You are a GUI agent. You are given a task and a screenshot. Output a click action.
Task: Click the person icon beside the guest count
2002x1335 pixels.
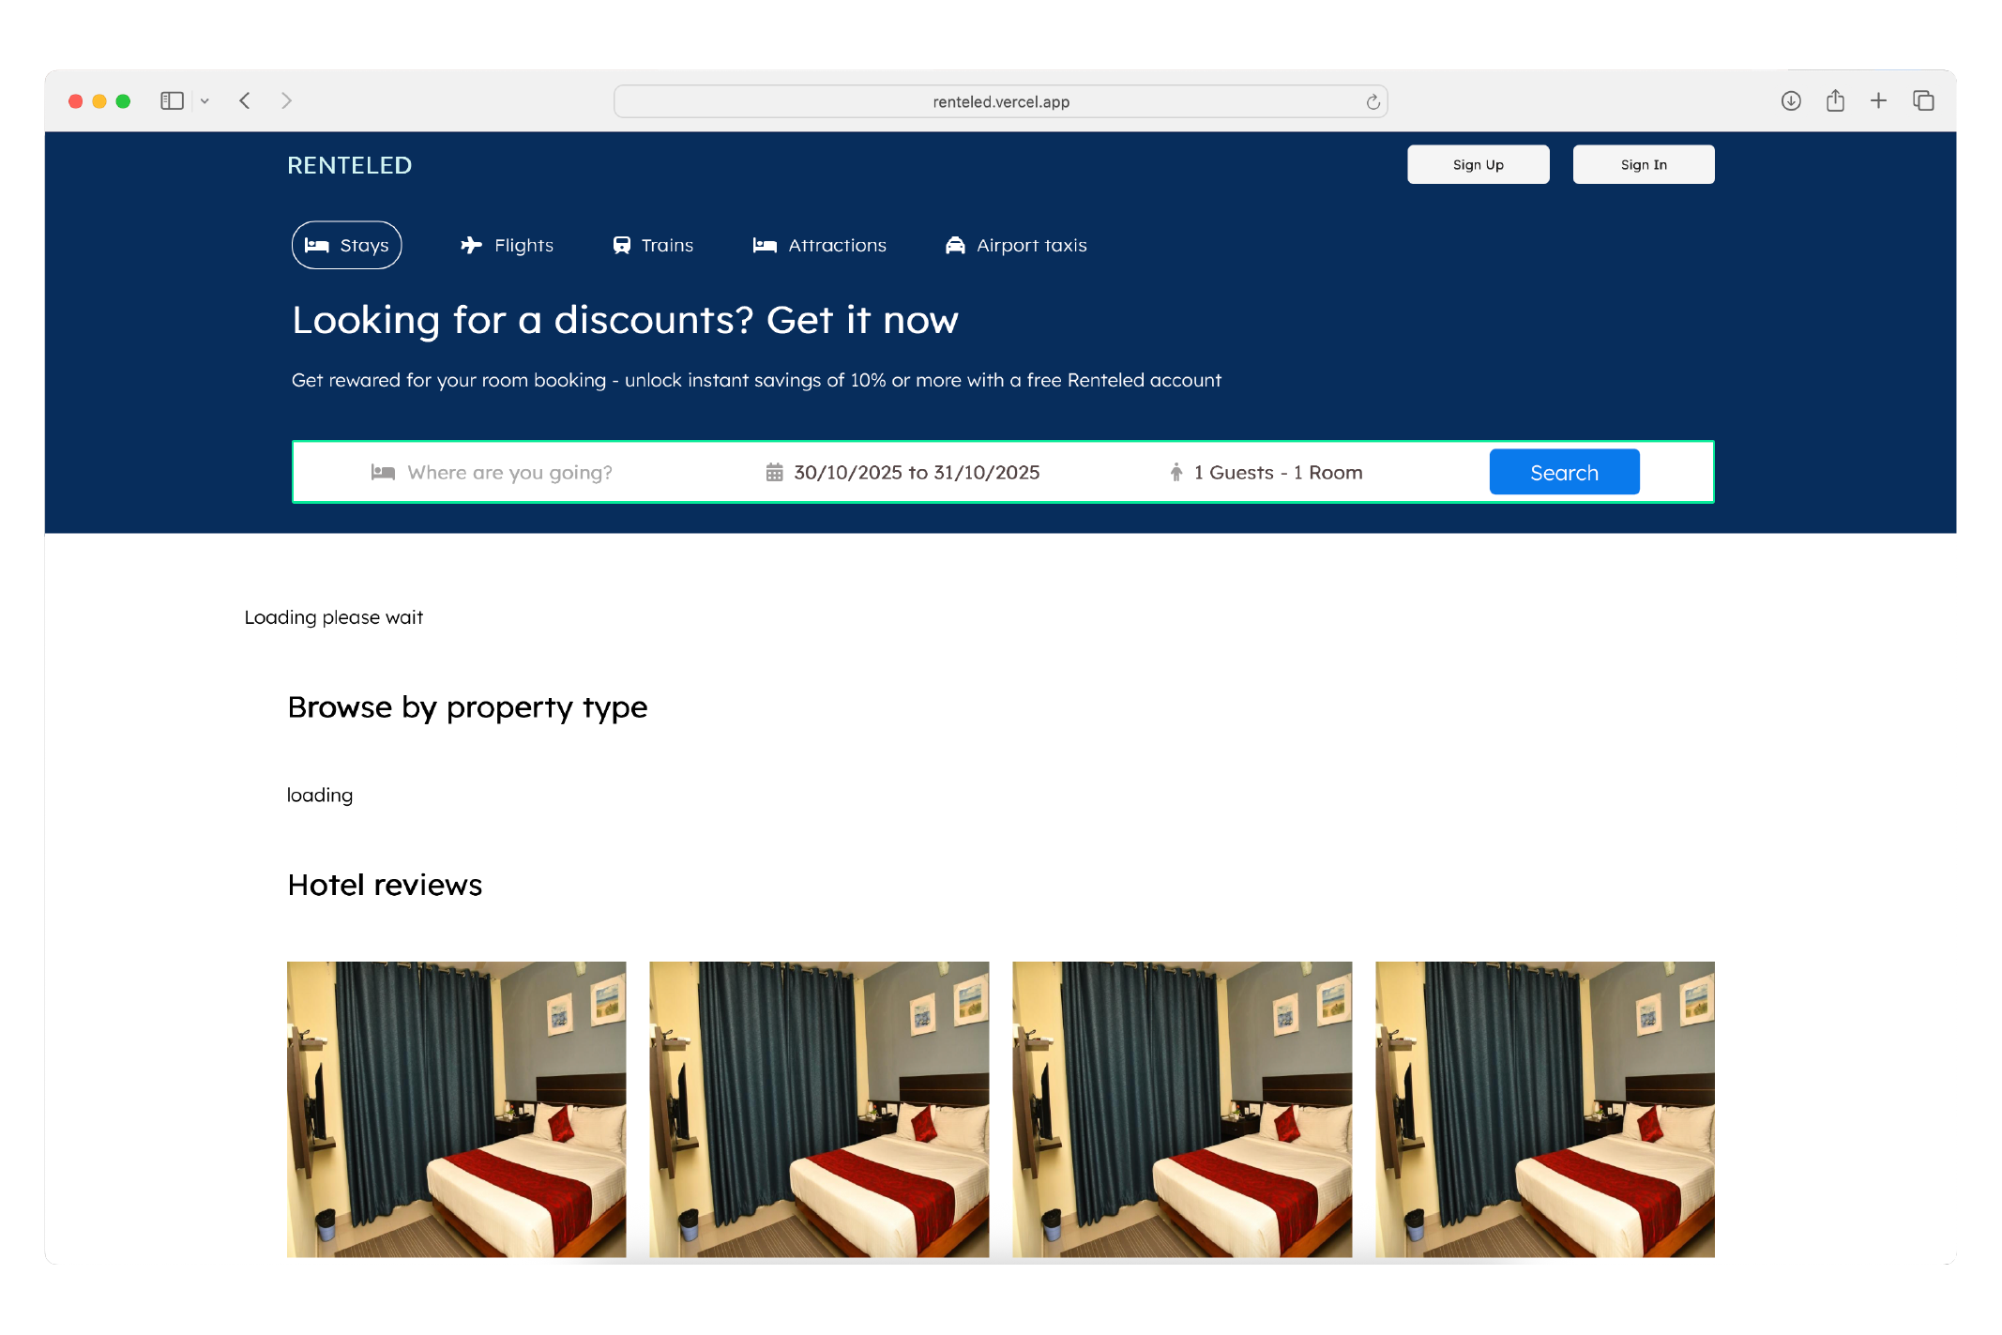pyautogui.click(x=1176, y=472)
